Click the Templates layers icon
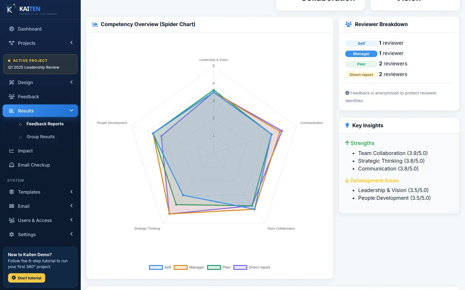The image size is (465, 290). coord(12,192)
